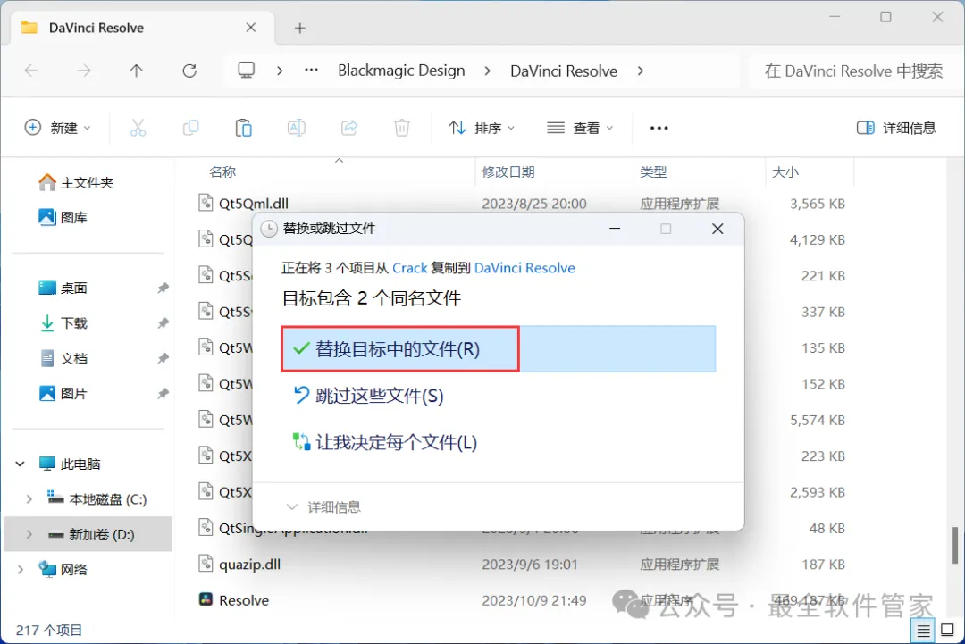965x644 pixels.
Task: Navigate up one folder level
Action: click(x=137, y=71)
